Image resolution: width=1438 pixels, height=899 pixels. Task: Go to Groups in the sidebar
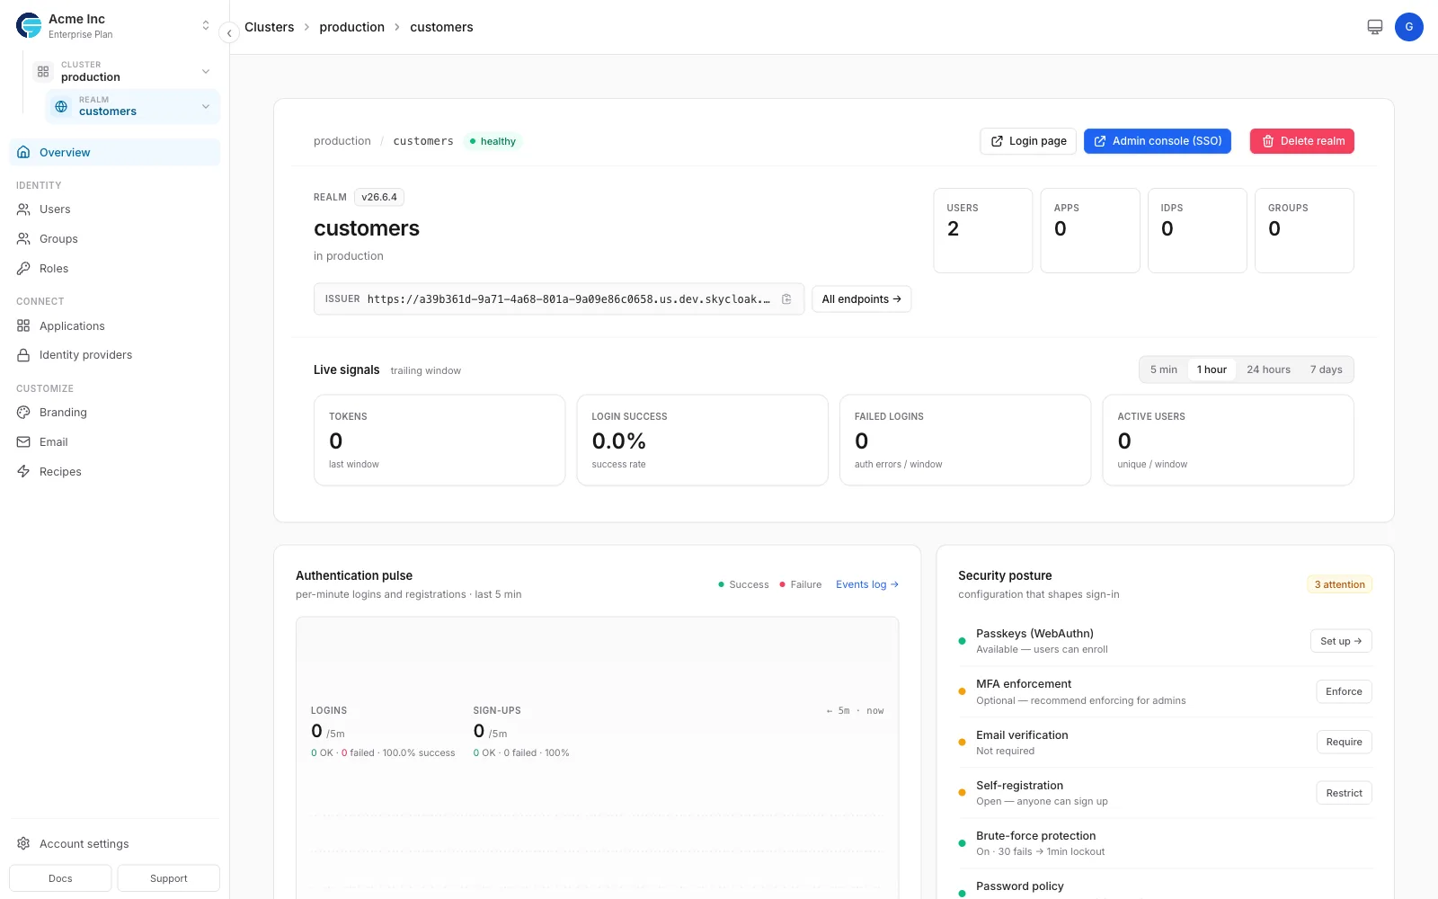(x=114, y=239)
